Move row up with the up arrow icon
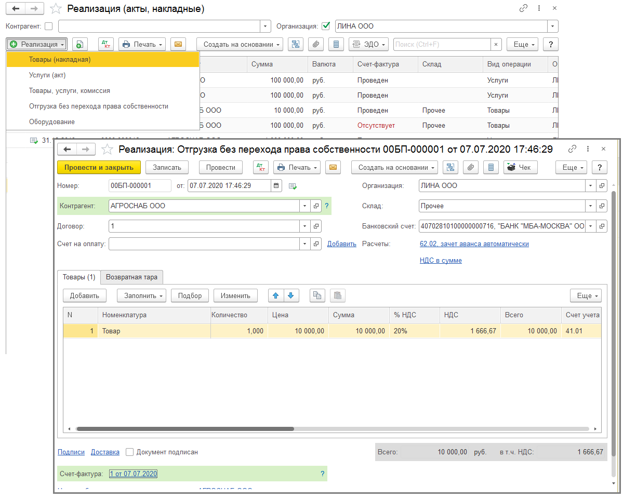This screenshot has width=623, height=499. pos(275,295)
